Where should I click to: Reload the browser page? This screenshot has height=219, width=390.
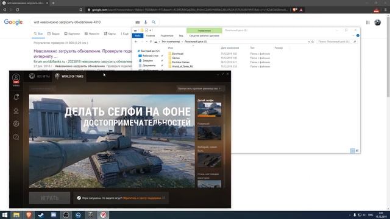(x=18, y=10)
